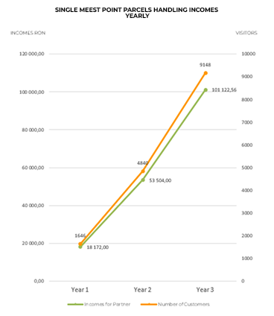Select the Year 3 green income data point
Image resolution: width=274 pixels, height=316 pixels.
pyautogui.click(x=205, y=90)
